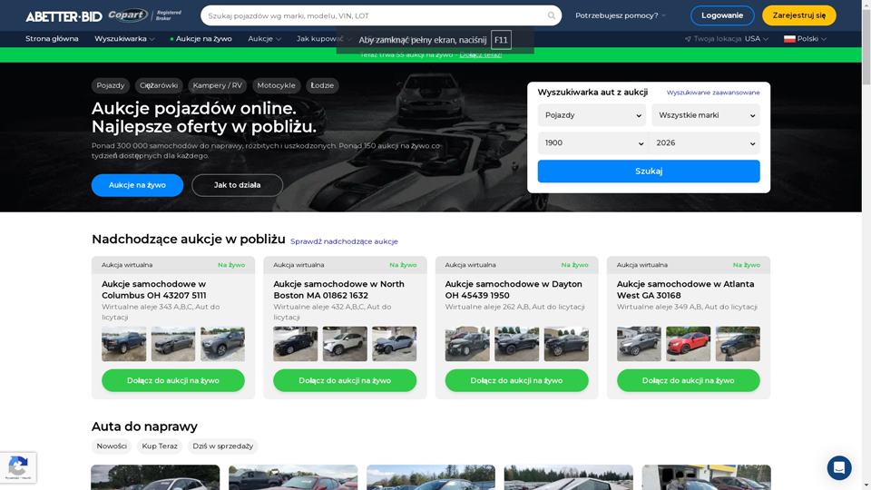Screen dimensions: 871x490
Task: Expand the Wszystkie marki dropdown
Action: 705,115
